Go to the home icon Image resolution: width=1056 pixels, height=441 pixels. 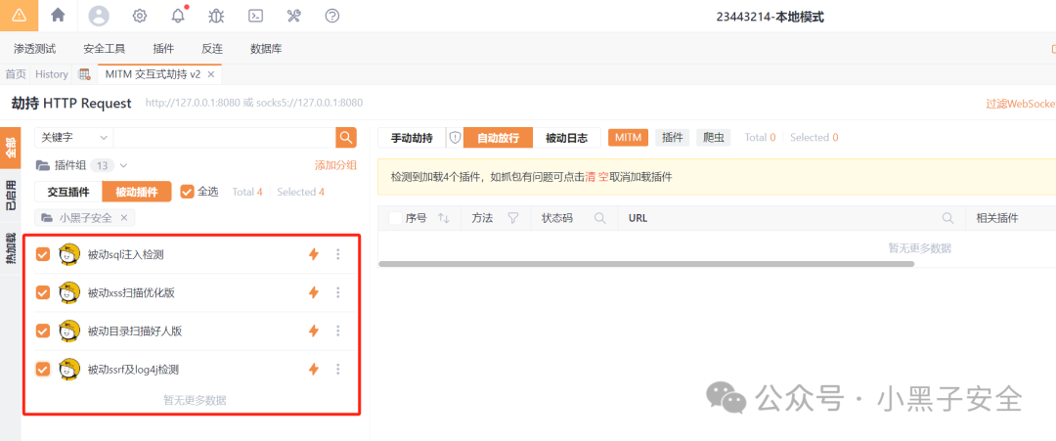point(59,15)
